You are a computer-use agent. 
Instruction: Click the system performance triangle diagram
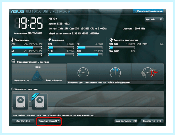(x=37, y=76)
